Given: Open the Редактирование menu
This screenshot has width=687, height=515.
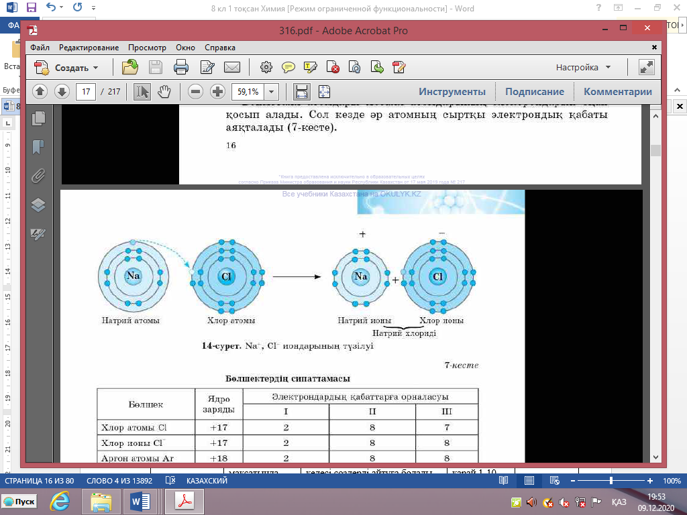Looking at the screenshot, I should click(x=89, y=48).
